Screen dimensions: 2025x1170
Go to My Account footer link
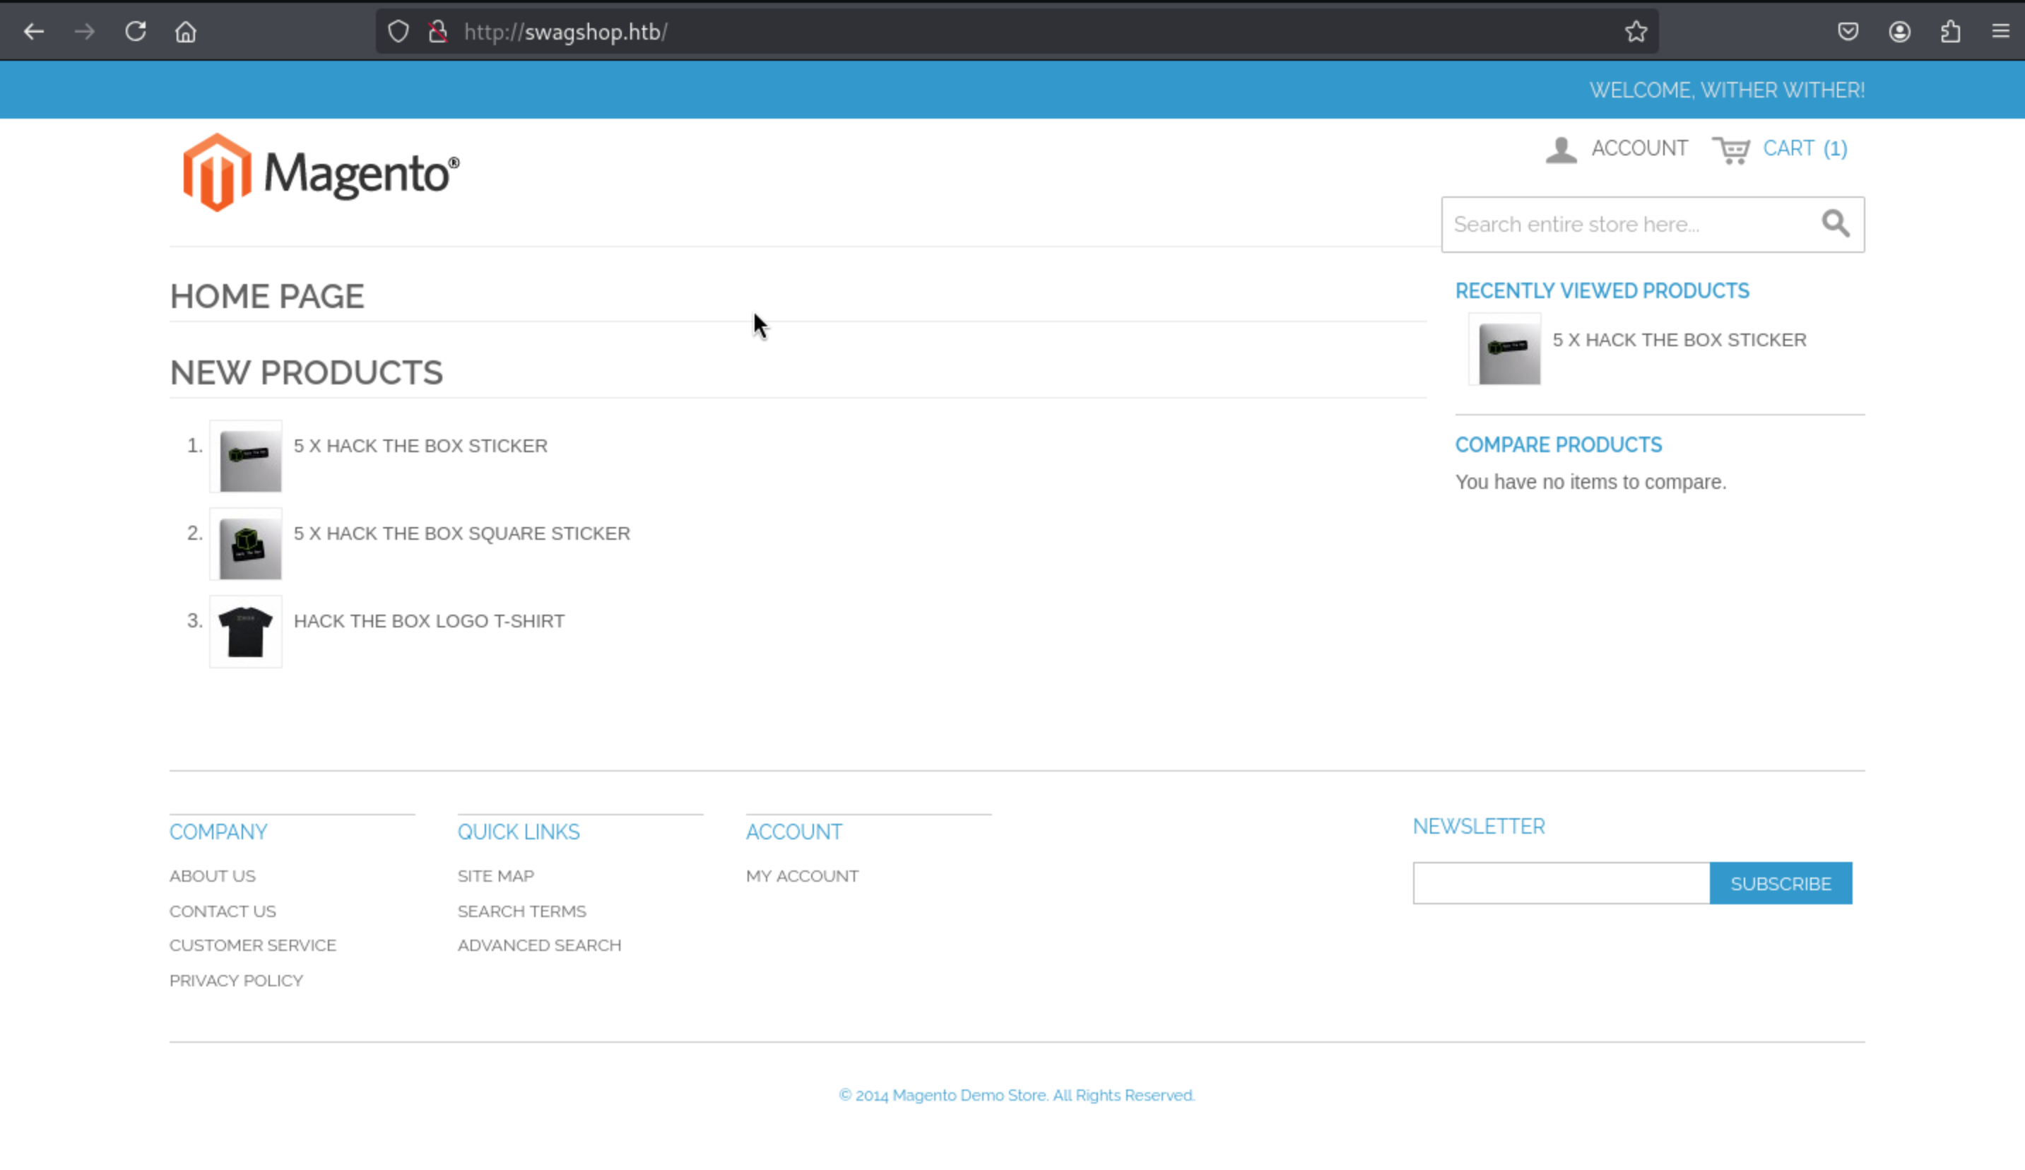[801, 876]
